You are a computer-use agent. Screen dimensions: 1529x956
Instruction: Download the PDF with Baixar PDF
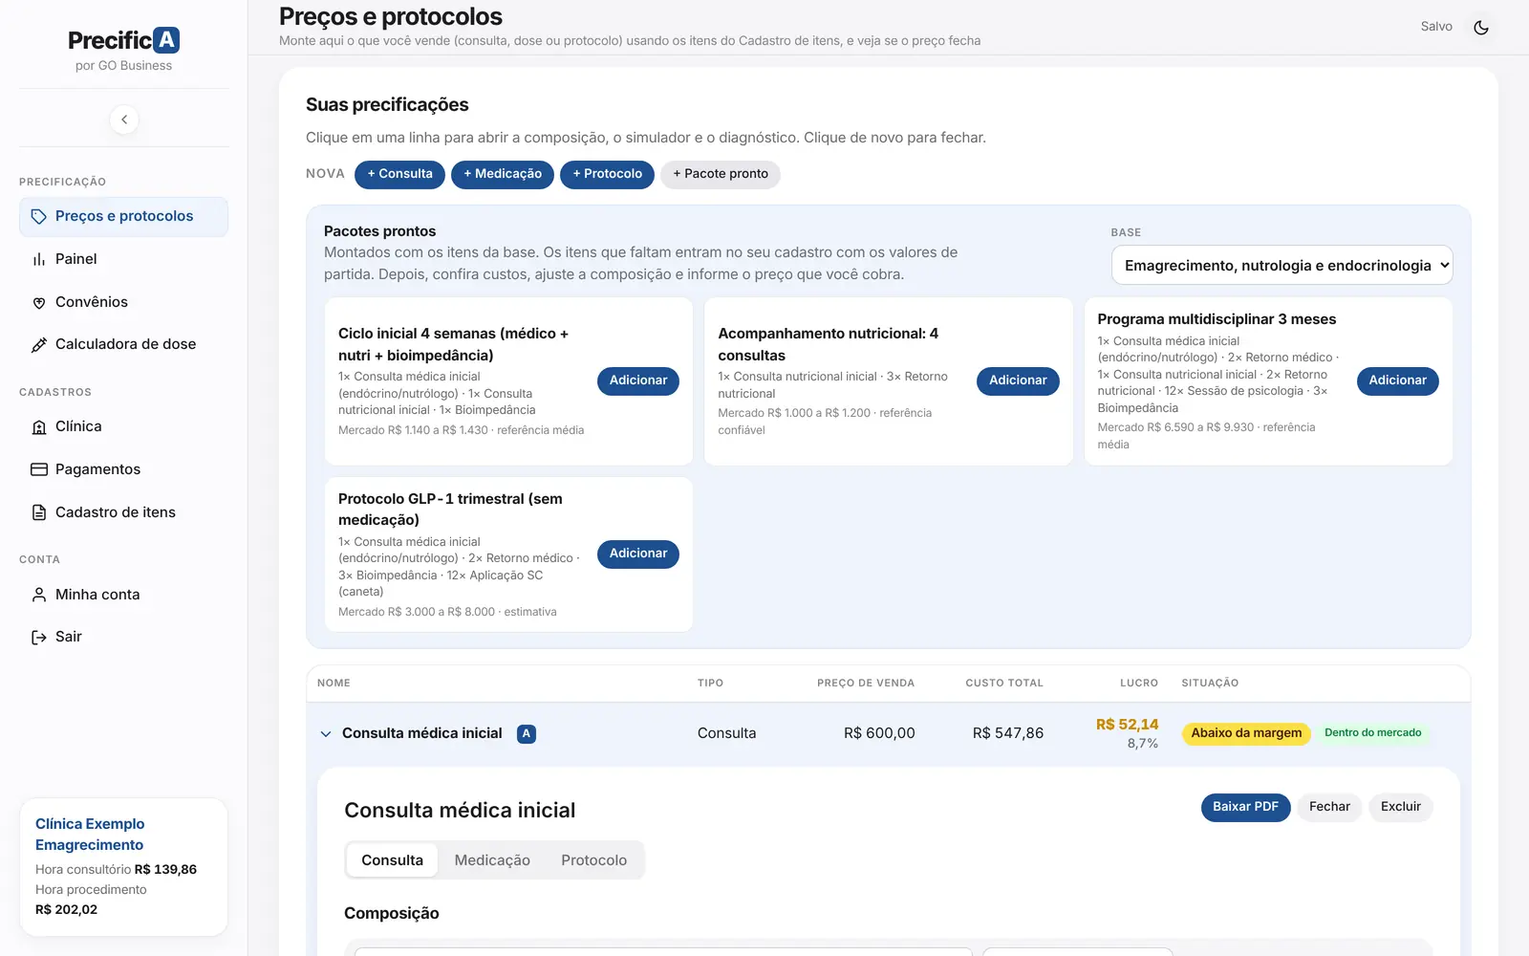(1245, 807)
